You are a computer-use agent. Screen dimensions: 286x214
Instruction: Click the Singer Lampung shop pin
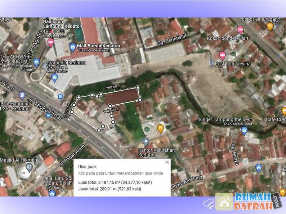244,131
